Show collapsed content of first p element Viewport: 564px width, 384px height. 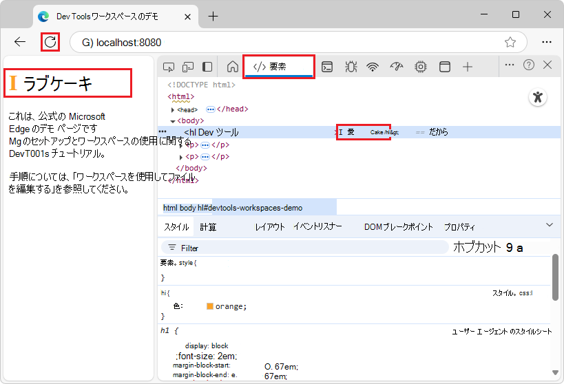pyautogui.click(x=205, y=145)
